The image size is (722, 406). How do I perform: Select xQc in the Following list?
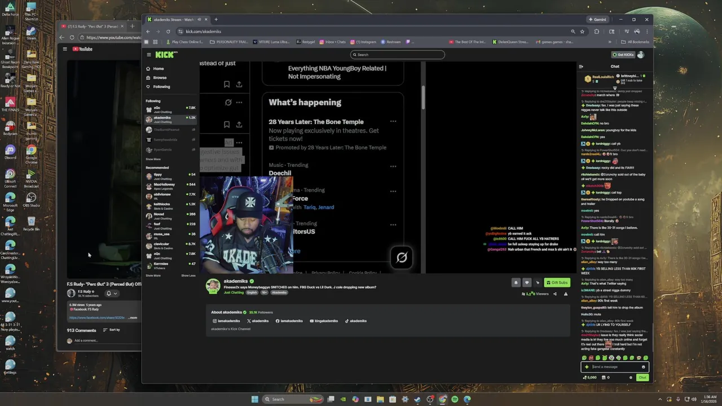coord(170,109)
